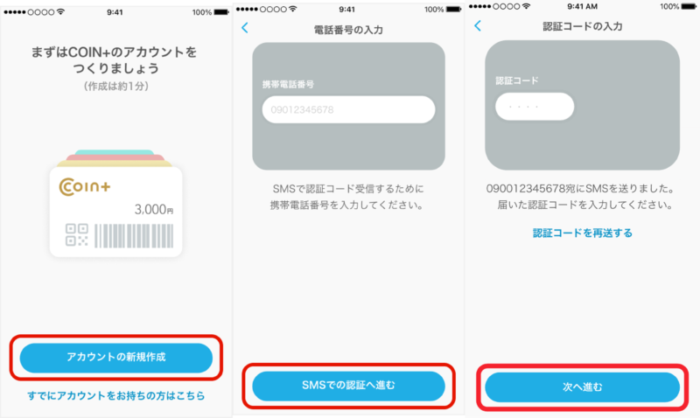Screen dimensions: 700x418
Task: Tap the SMSでの認証へ進む button
Action: point(348,386)
